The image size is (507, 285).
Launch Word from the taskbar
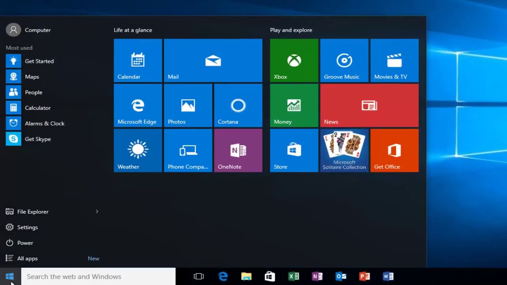[x=388, y=276]
